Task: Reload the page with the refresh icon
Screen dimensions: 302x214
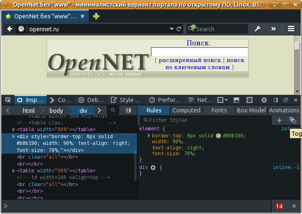Action: (x=179, y=29)
